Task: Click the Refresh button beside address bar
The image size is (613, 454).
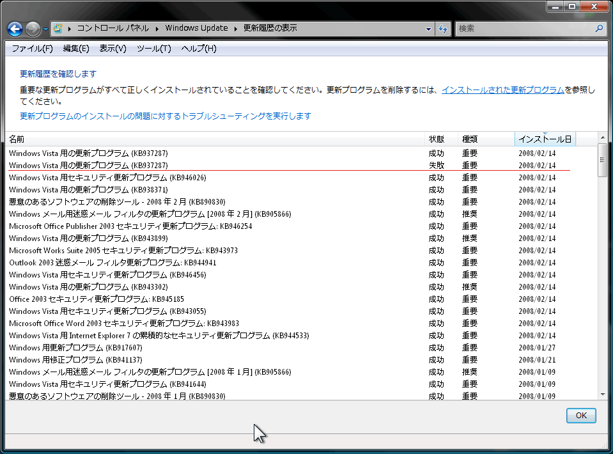Action: (443, 29)
